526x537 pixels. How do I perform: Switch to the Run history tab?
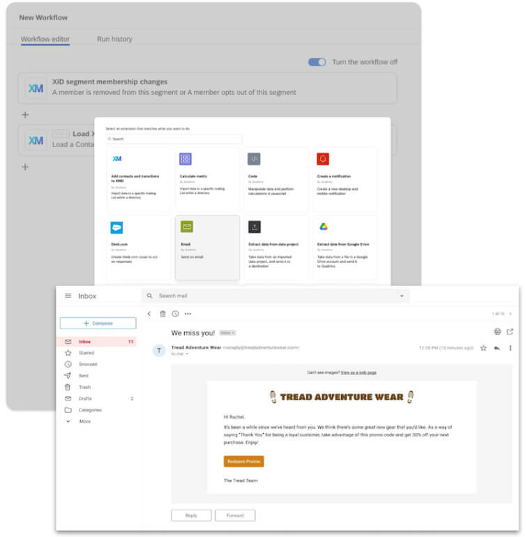point(114,39)
